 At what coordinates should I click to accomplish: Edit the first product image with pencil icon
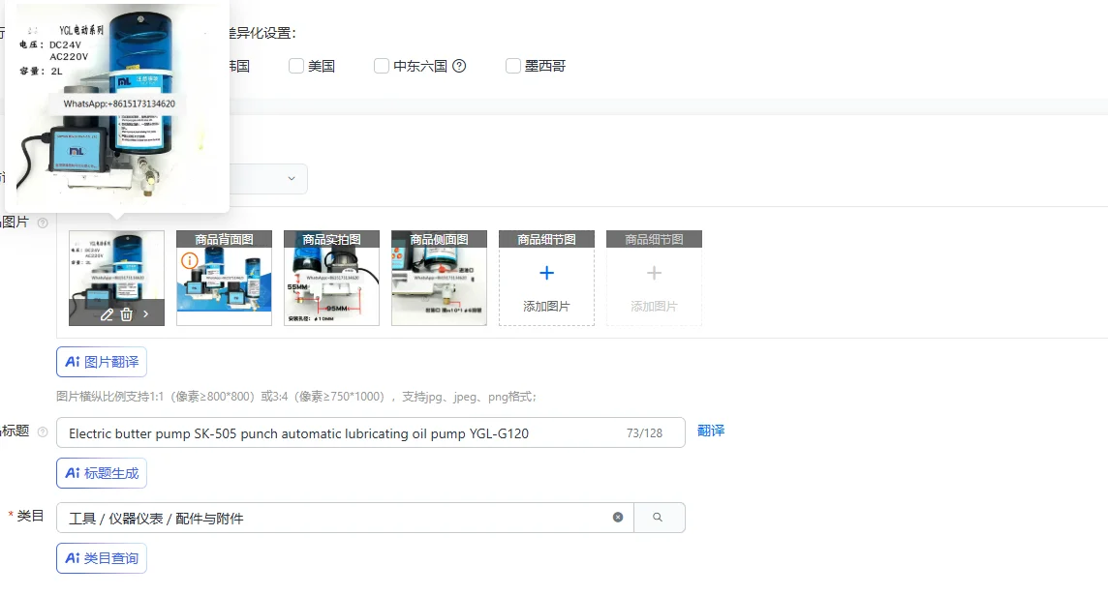(107, 314)
